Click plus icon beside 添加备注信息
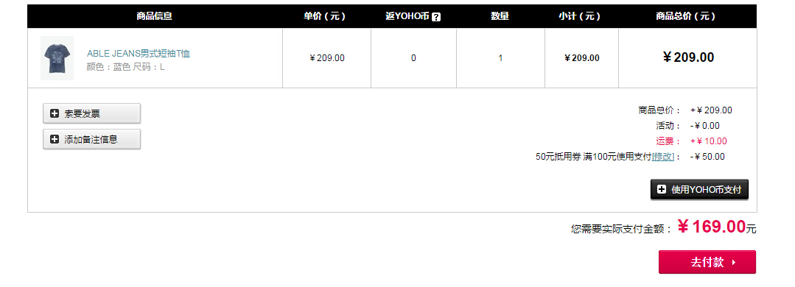 click(55, 139)
